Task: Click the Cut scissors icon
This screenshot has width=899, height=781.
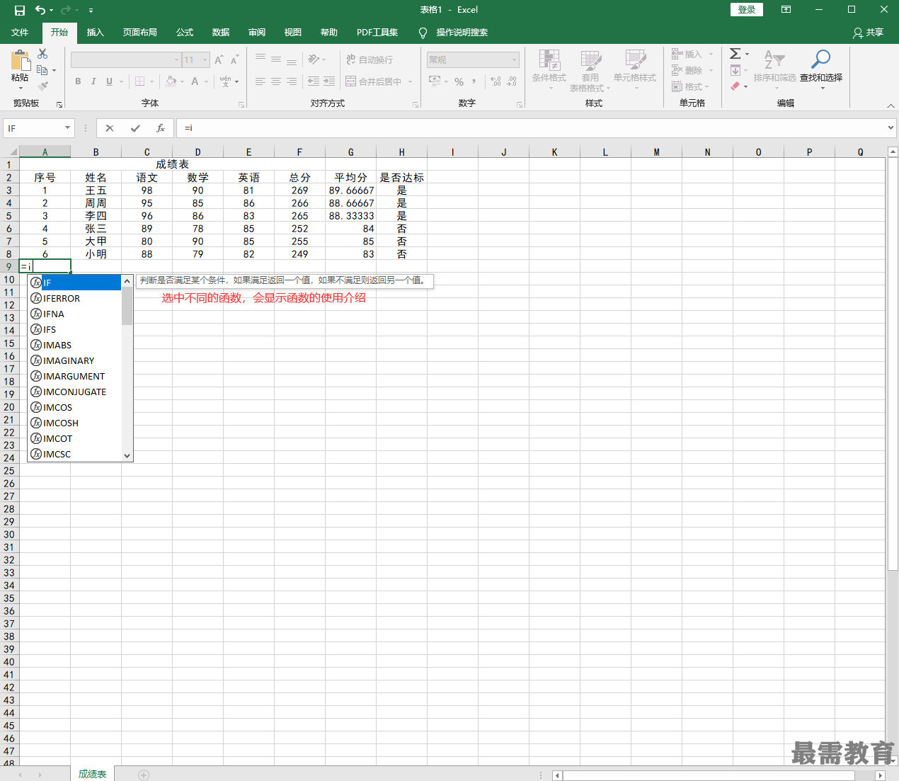Action: [42, 54]
